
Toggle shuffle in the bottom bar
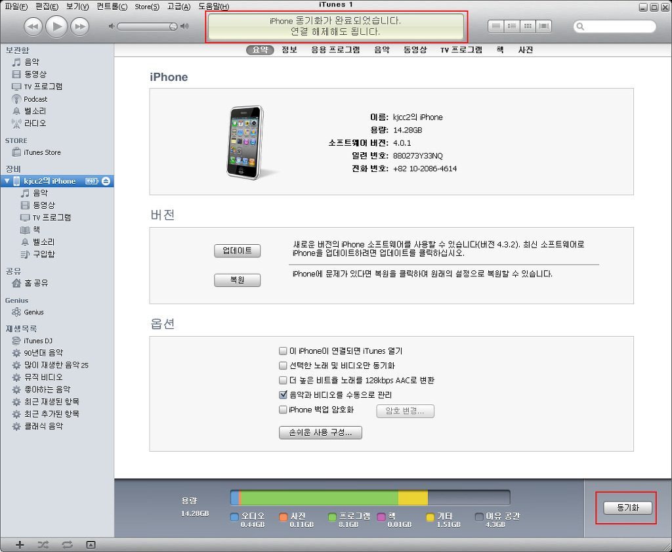click(x=43, y=545)
